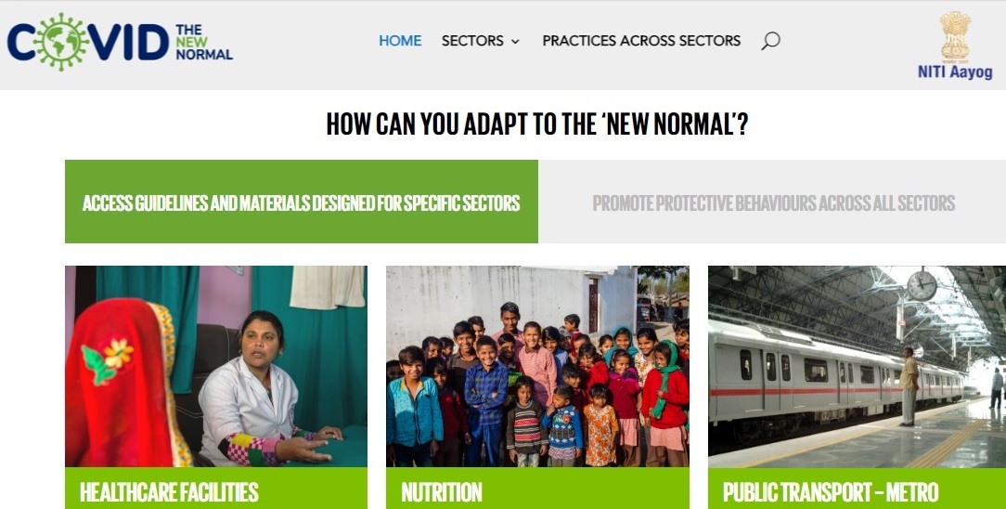
Task: Select Access Guidelines for Specific Sectors tab
Action: click(302, 202)
